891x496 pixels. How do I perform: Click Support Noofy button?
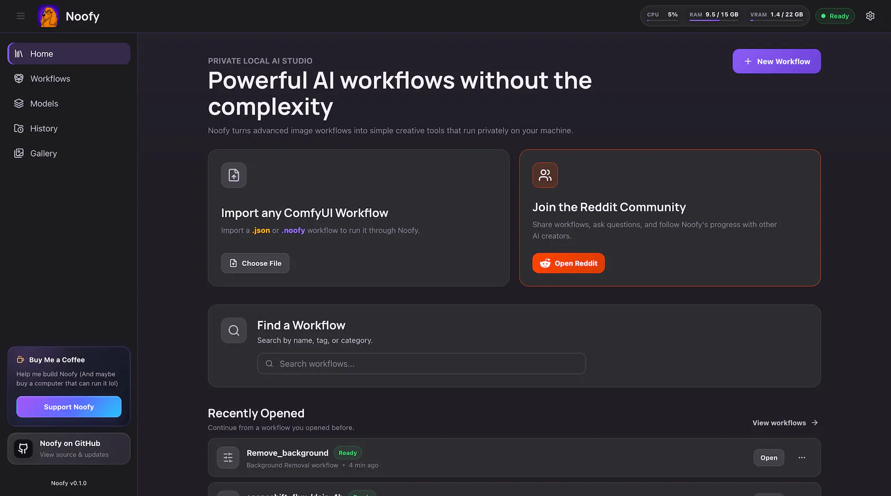point(69,407)
